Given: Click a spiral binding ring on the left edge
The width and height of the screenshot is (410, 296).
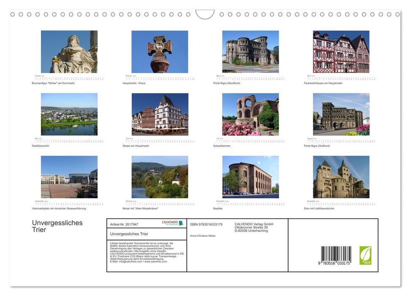Looking at the screenshot, I should coord(13,14).
